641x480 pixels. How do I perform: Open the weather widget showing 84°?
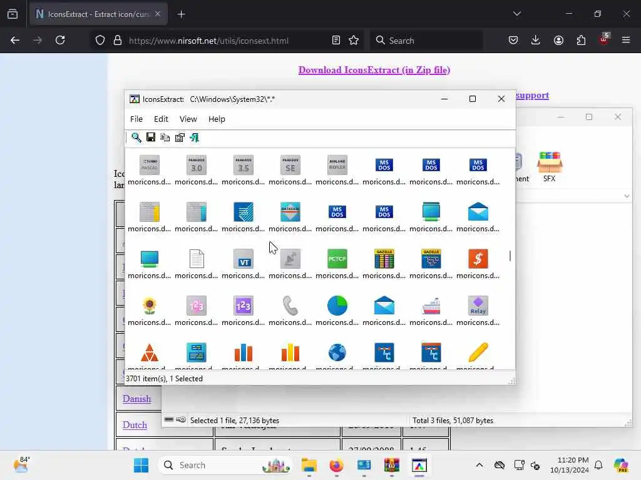click(21, 464)
